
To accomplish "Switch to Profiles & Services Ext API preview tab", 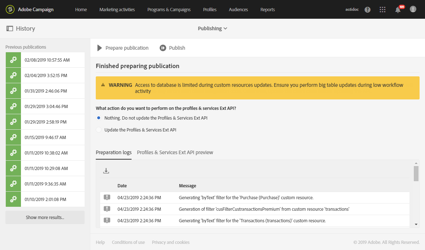I will 175,152.
